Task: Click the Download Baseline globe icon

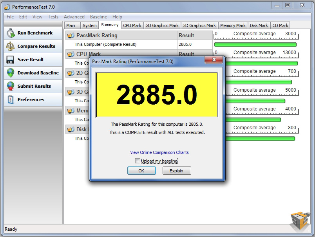Action: 11,73
